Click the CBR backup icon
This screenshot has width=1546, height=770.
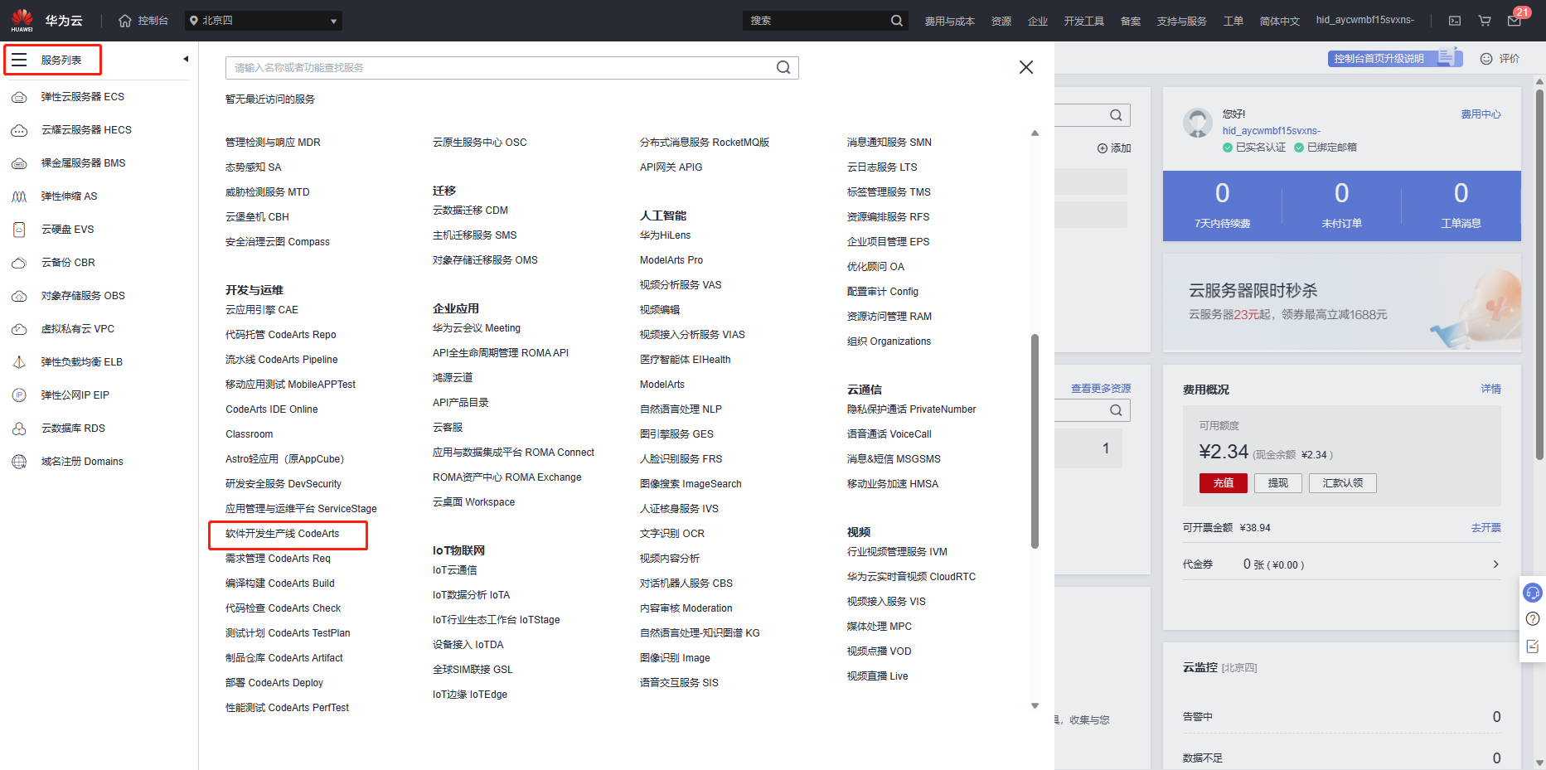point(19,263)
